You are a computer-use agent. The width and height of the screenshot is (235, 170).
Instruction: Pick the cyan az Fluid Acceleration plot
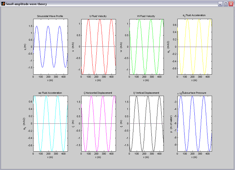pyautogui.click(x=50, y=124)
